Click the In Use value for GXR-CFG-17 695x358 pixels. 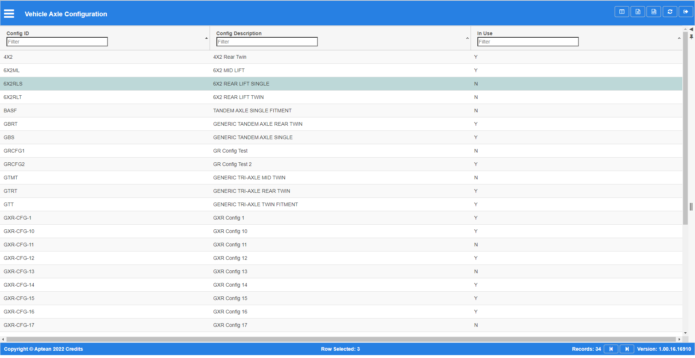(476, 325)
